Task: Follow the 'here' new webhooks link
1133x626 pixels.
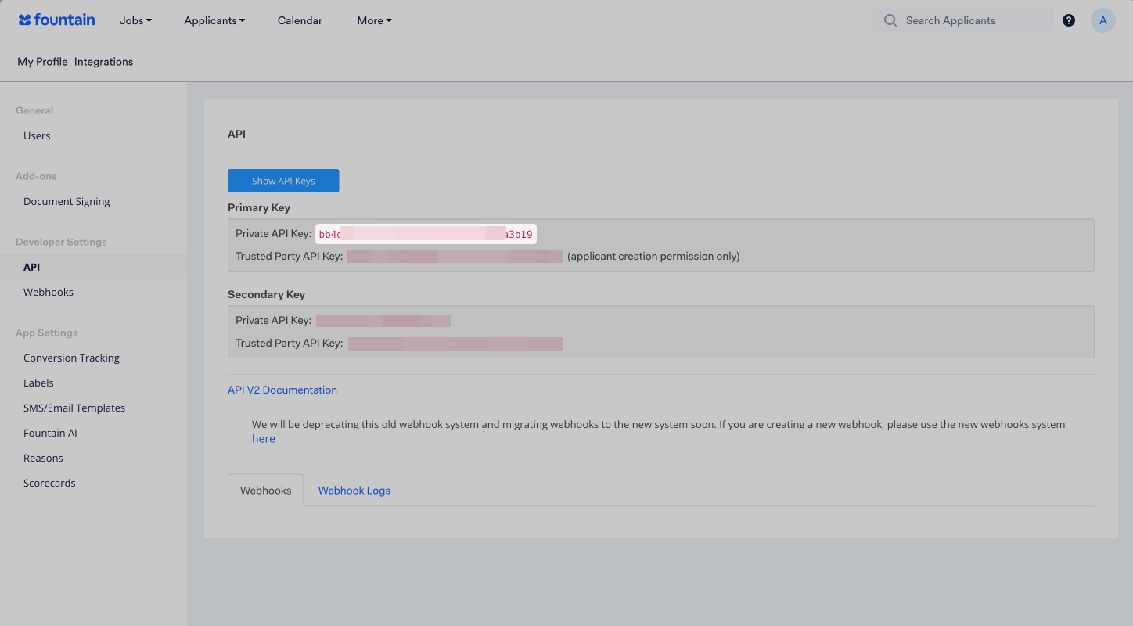Action: point(264,439)
